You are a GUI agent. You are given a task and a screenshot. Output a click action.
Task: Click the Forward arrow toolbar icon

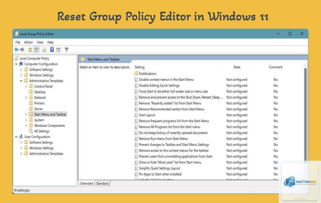pos(22,50)
